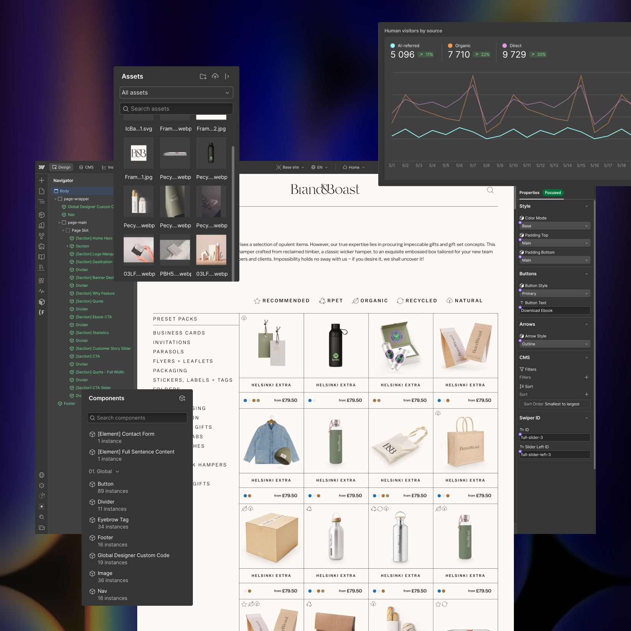Click the Assets panel vertical scrollbar
Image resolution: width=631 pixels, height=631 pixels.
(x=233, y=213)
